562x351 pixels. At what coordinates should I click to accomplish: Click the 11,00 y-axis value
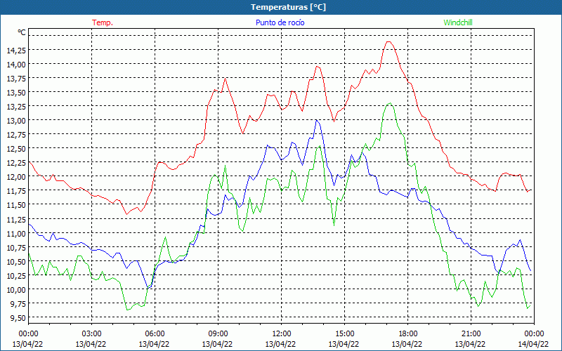(x=16, y=234)
